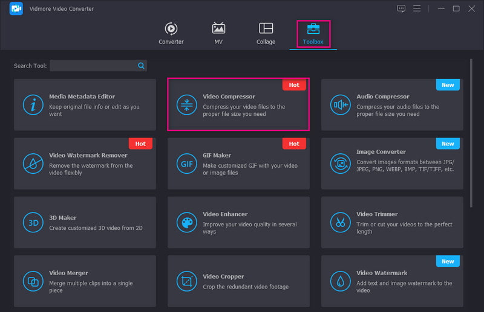
Task: Open the MV tab
Action: 218,34
